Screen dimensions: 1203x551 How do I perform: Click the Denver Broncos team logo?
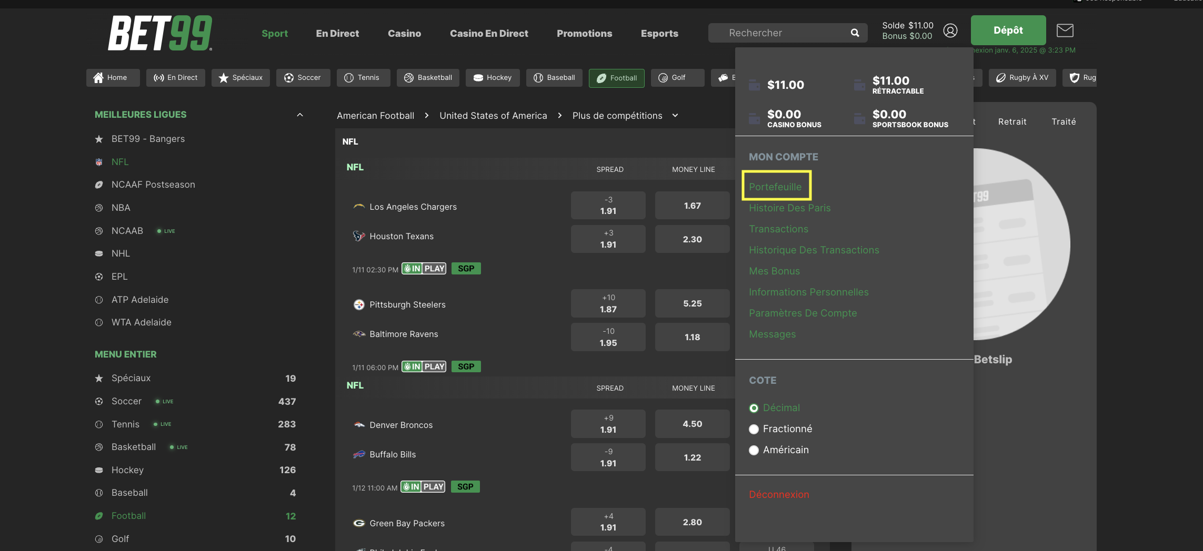359,425
